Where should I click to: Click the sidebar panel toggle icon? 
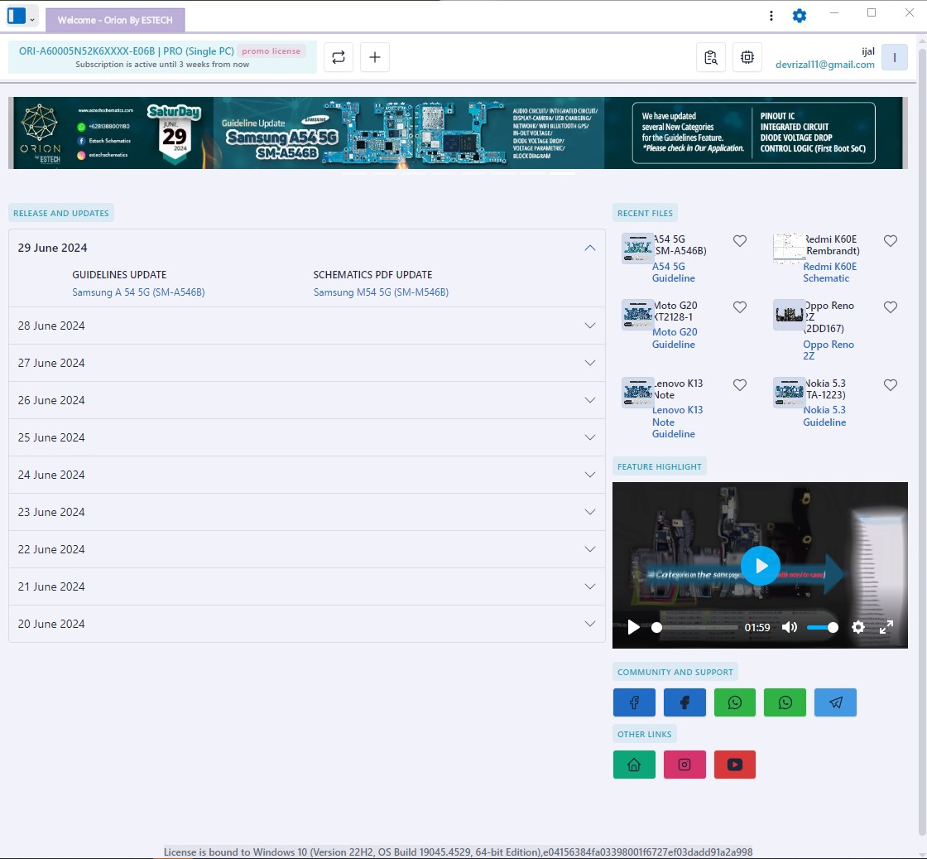click(x=17, y=16)
